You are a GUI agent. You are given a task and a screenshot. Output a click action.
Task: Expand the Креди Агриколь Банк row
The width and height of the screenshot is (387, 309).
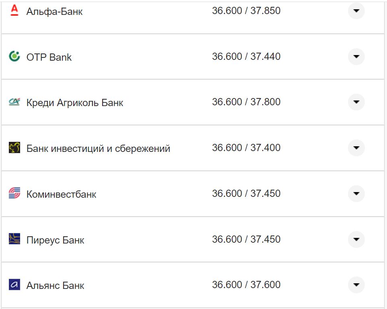356,102
